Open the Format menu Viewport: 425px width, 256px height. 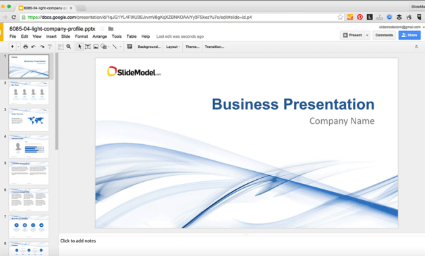(82, 36)
